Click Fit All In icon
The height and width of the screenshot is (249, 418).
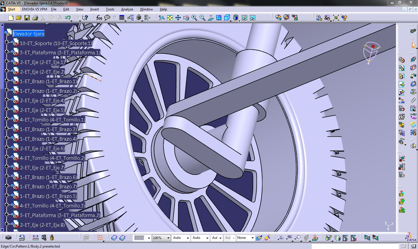(x=170, y=18)
